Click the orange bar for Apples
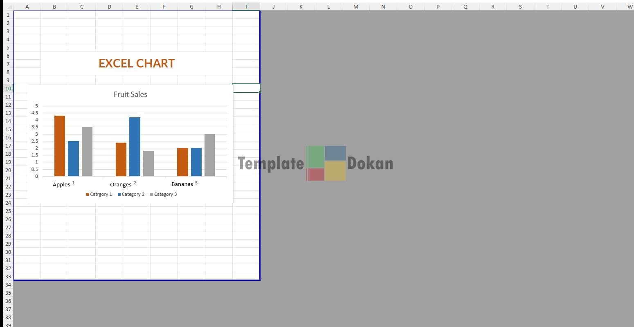The image size is (634, 327). tap(60, 146)
